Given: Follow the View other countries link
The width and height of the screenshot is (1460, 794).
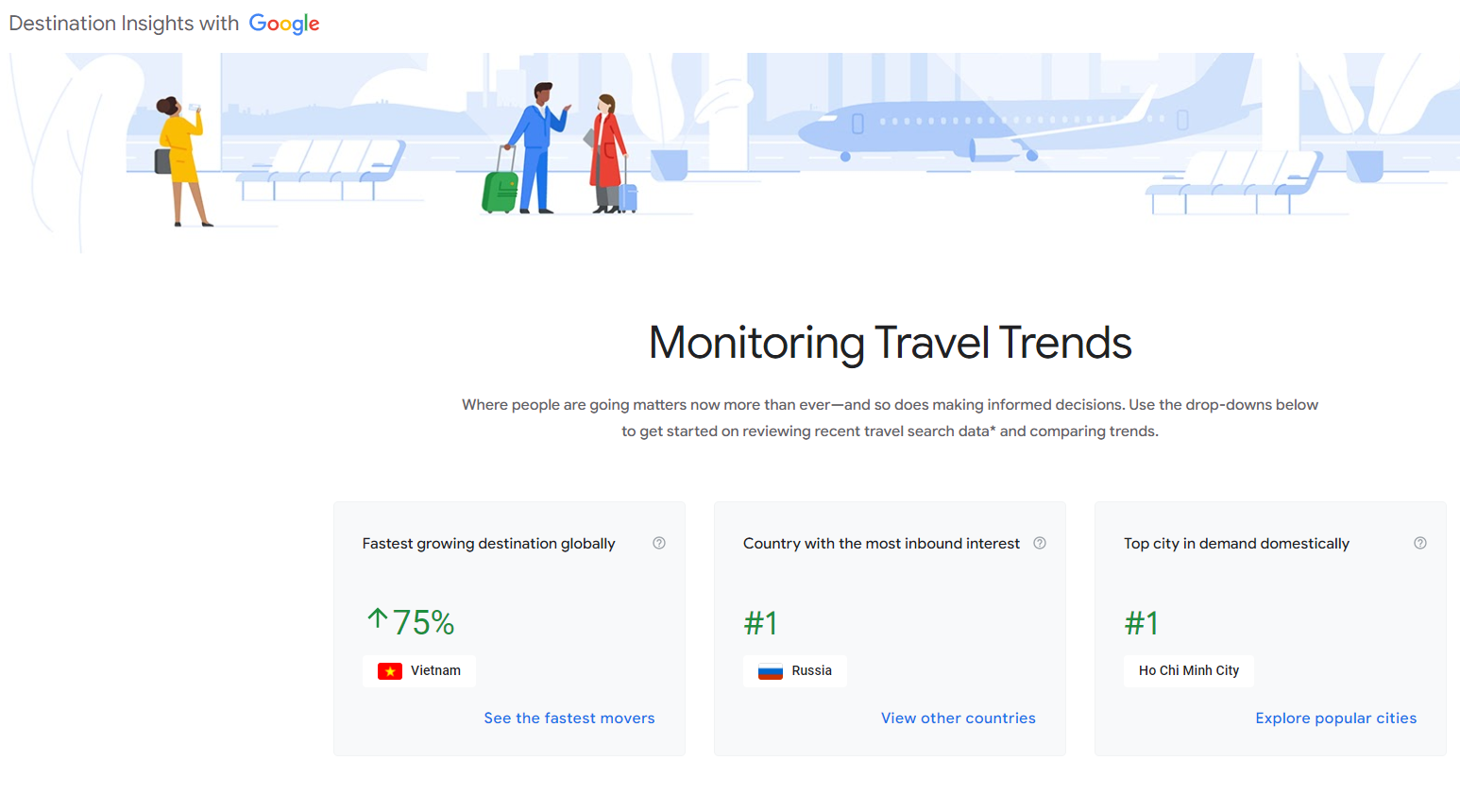Looking at the screenshot, I should 958,718.
